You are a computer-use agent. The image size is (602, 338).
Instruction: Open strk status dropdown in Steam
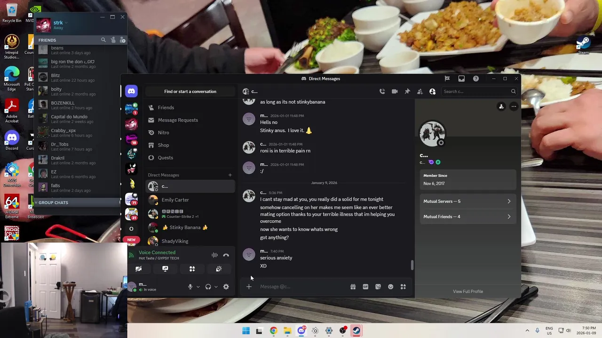click(x=66, y=23)
